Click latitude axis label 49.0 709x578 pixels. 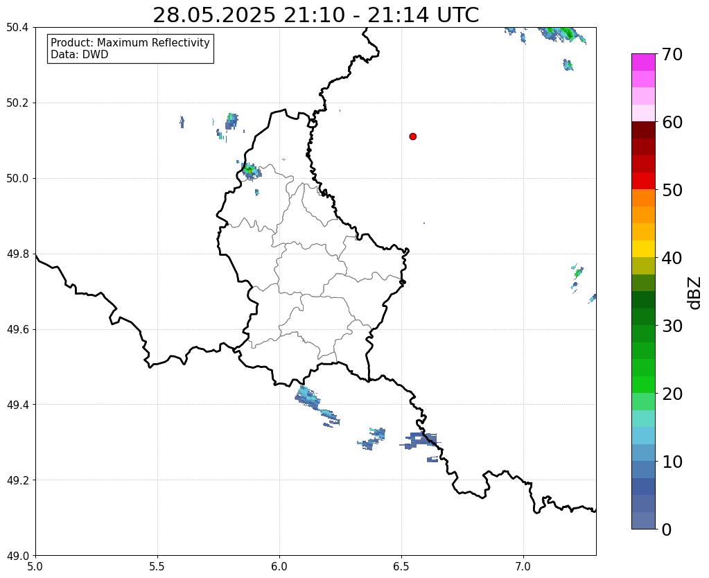click(17, 556)
